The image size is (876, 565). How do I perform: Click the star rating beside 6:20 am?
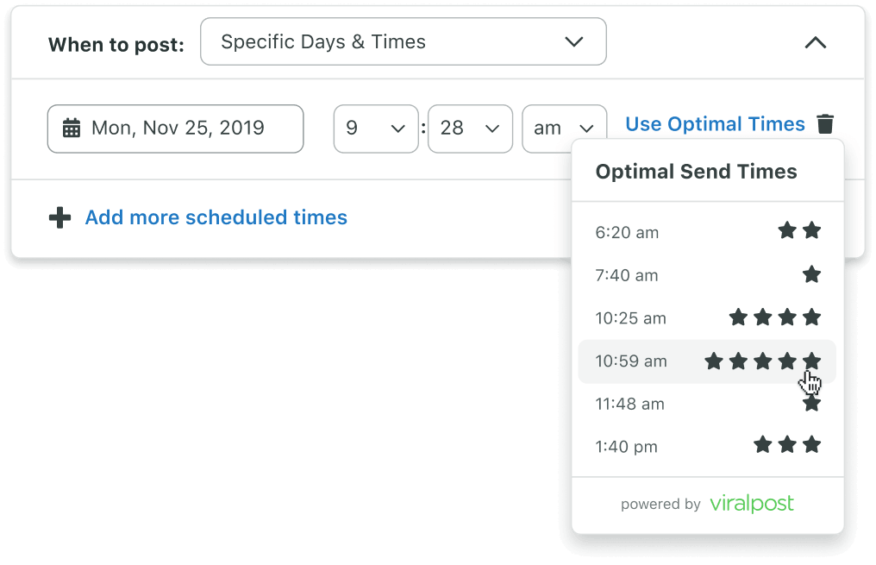coord(798,230)
